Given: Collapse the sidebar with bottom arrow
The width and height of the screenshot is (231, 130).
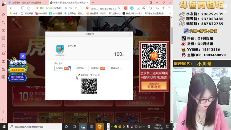Looking at the screenshot, I should 3,120.
